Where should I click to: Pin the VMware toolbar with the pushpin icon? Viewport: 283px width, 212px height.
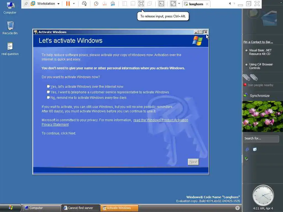point(26,4)
